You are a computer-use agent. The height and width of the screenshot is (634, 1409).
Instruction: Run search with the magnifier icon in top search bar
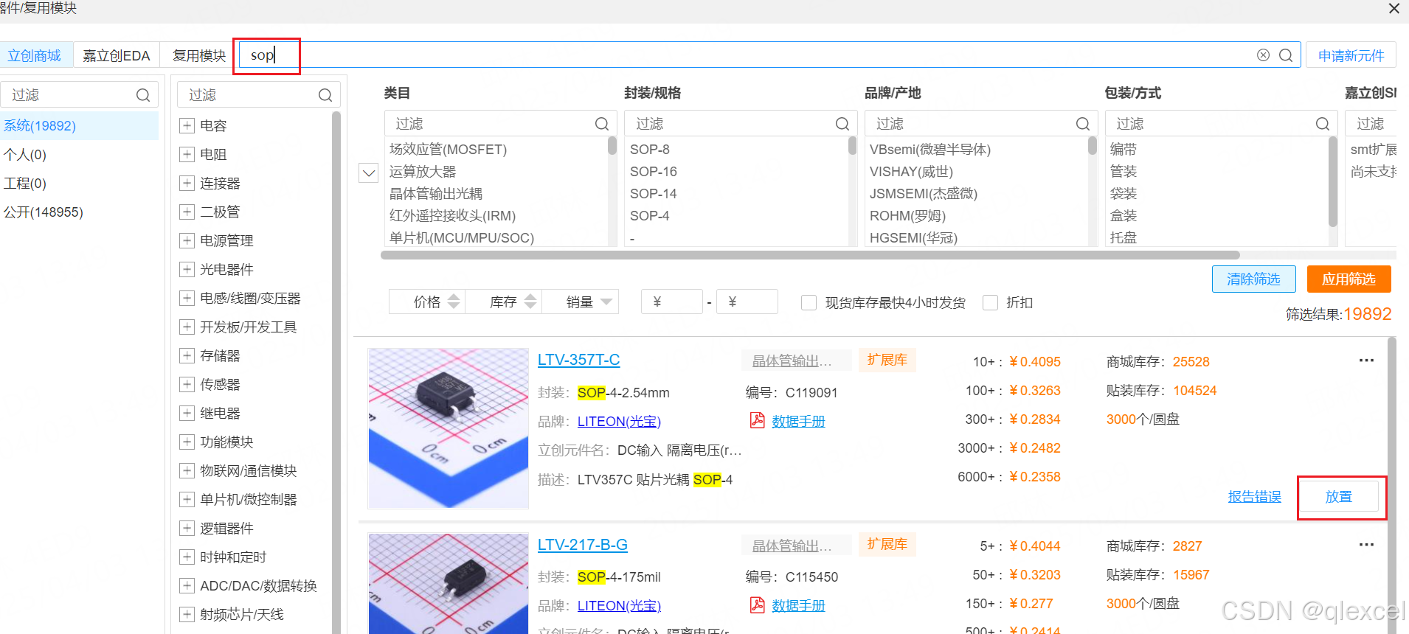1285,55
